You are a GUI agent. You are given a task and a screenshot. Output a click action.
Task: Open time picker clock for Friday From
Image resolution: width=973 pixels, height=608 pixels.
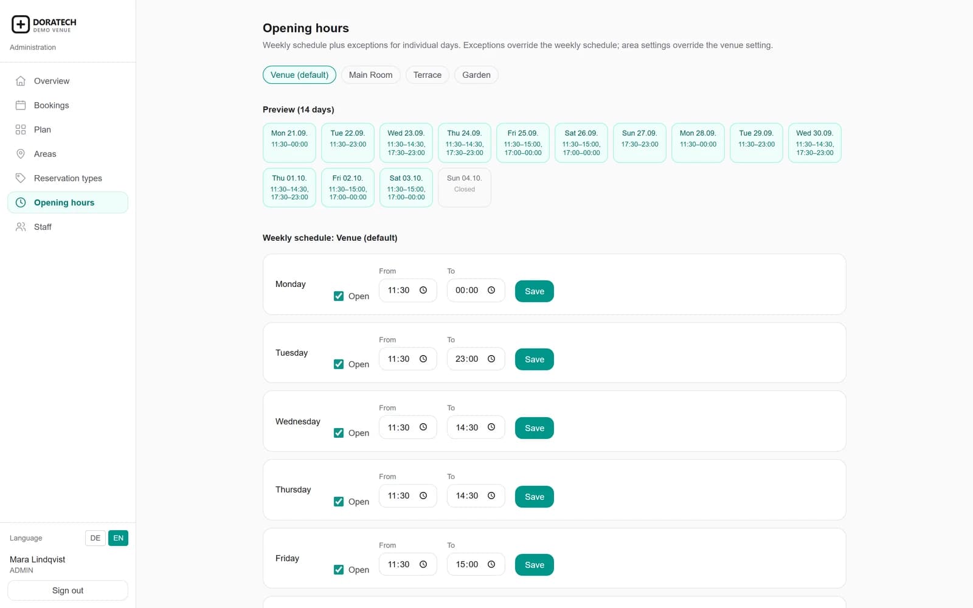[x=423, y=564]
